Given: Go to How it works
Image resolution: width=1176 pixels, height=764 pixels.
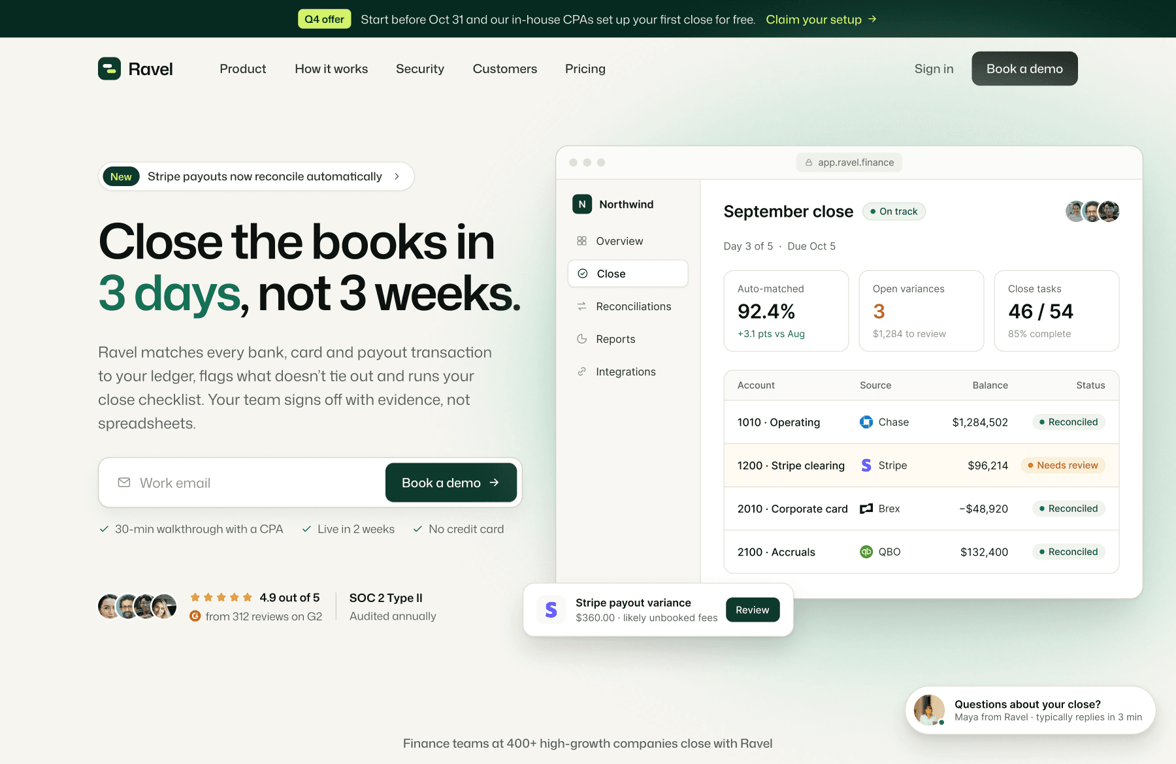Looking at the screenshot, I should (x=331, y=69).
